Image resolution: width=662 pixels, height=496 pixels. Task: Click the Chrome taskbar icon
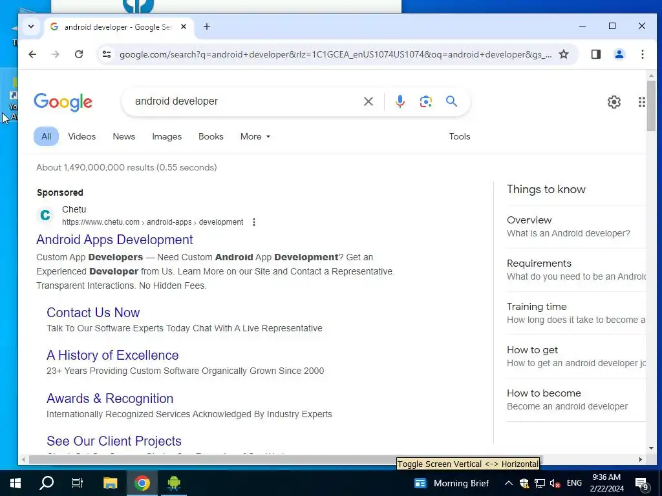pyautogui.click(x=142, y=483)
